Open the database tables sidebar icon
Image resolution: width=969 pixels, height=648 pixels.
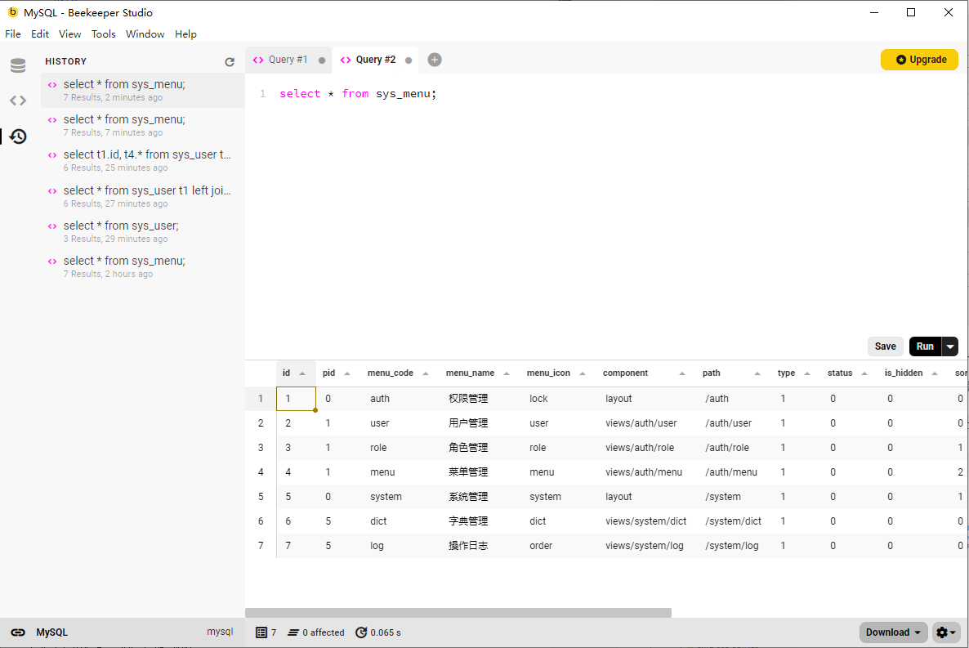click(18, 65)
